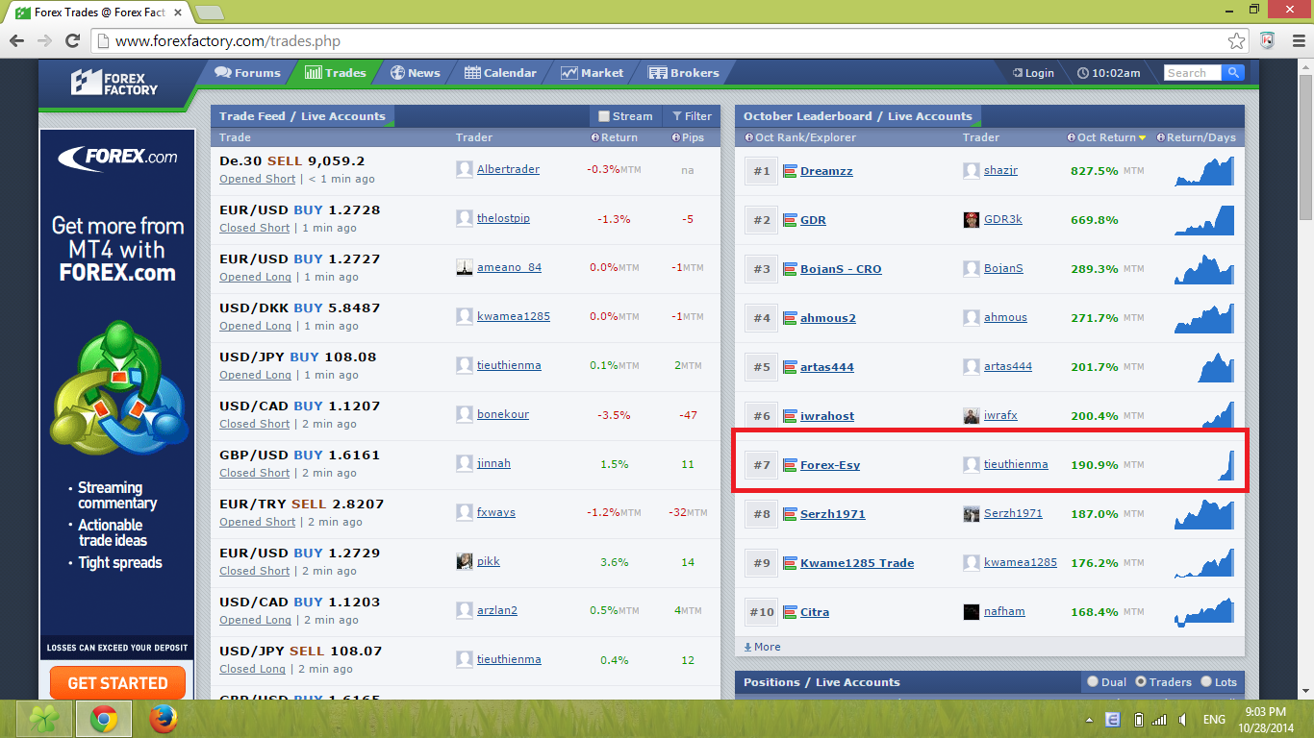Open the Market tab
This screenshot has width=1314, height=738.
593,73
